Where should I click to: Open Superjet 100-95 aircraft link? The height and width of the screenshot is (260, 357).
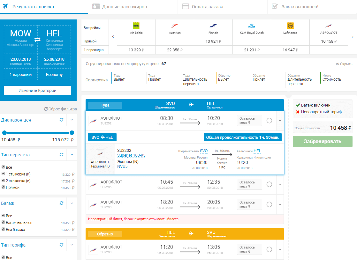tap(131, 155)
